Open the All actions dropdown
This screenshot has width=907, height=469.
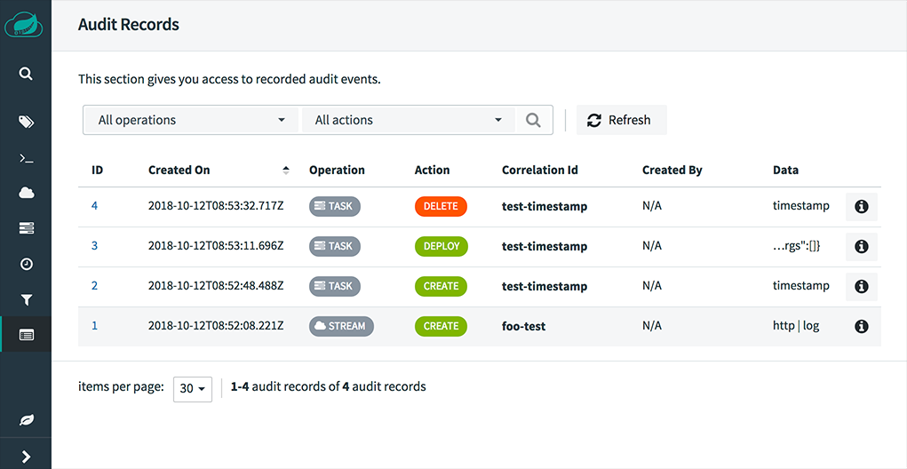[x=409, y=120]
